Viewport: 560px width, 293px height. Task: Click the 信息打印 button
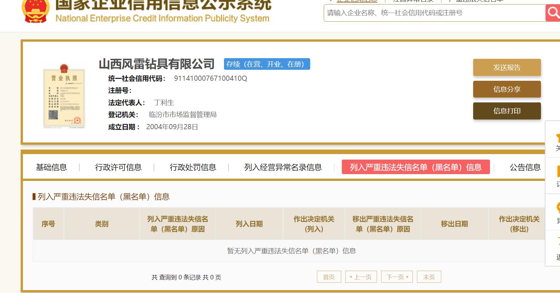pos(507,111)
